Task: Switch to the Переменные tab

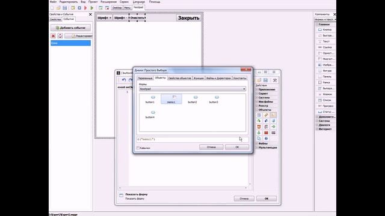Action: point(145,78)
